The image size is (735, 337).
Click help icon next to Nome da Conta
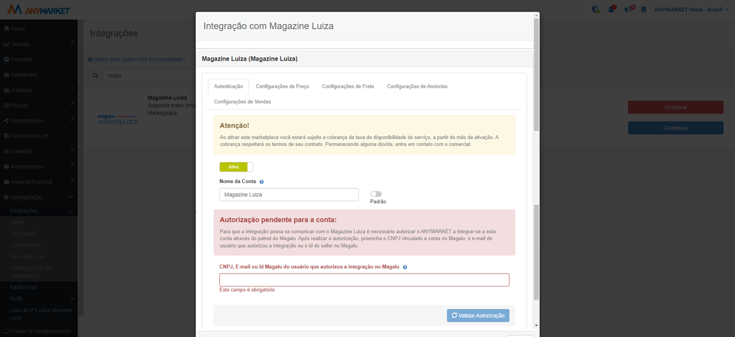click(261, 182)
